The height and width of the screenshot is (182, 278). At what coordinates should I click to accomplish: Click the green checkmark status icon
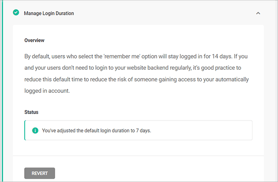16,12
